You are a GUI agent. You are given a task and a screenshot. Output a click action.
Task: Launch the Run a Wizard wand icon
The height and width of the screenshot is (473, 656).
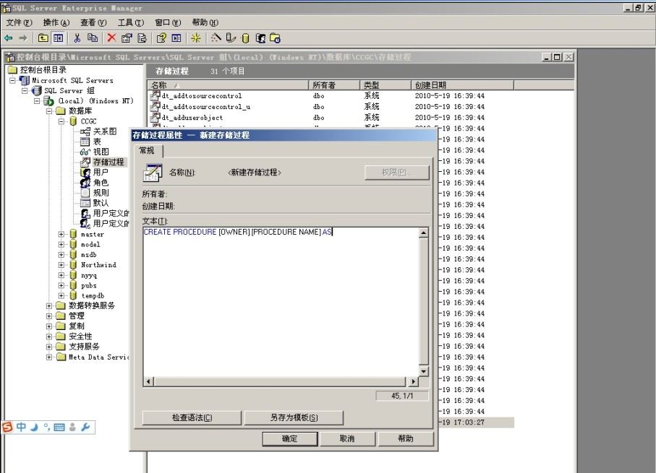[216, 38]
